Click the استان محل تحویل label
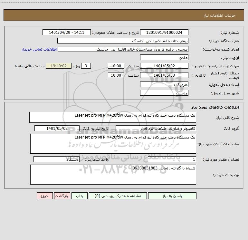 (224, 85)
